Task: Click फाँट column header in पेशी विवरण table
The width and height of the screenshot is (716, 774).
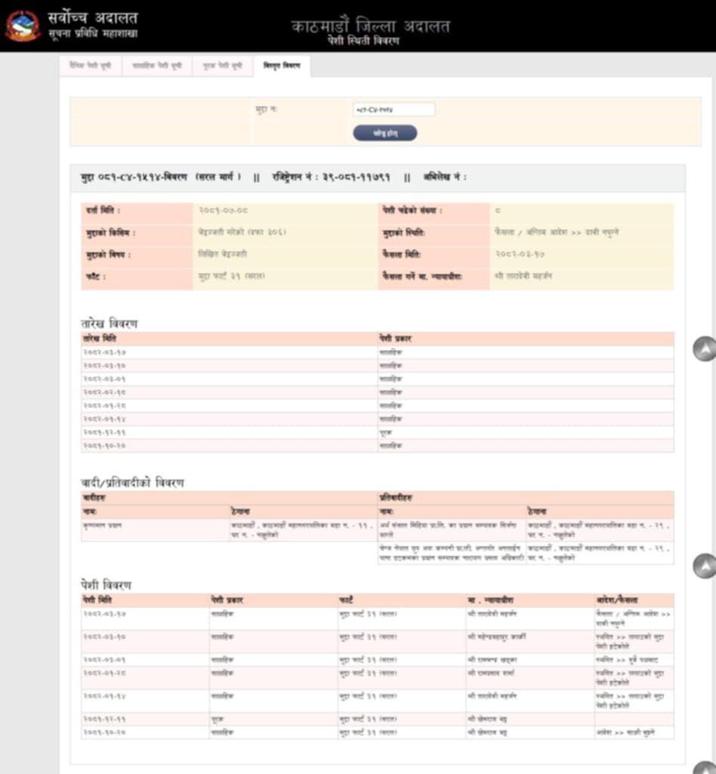Action: (x=347, y=600)
